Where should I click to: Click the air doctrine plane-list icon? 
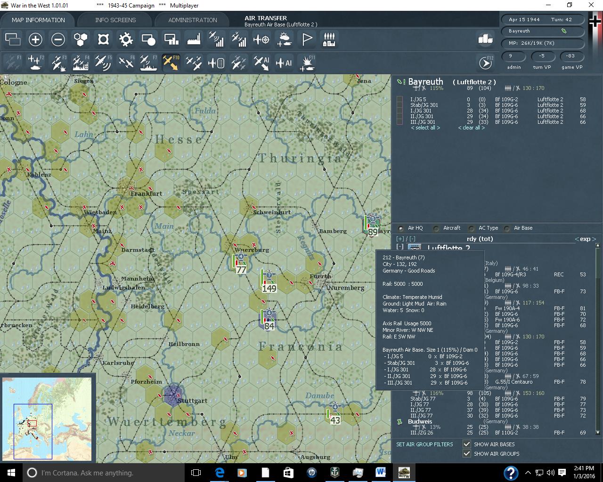click(216, 63)
